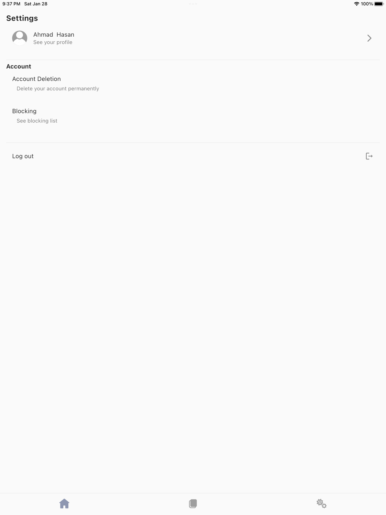Tap the battery indicator icon
Viewport: 386px width, 515px height.
point(379,4)
